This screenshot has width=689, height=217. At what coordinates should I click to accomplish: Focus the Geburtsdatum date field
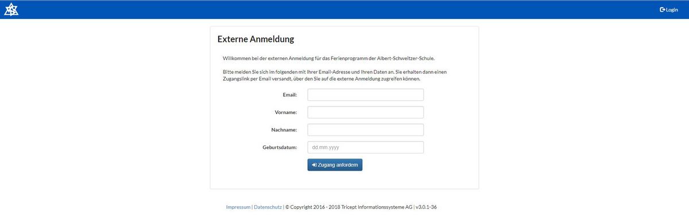(366, 147)
